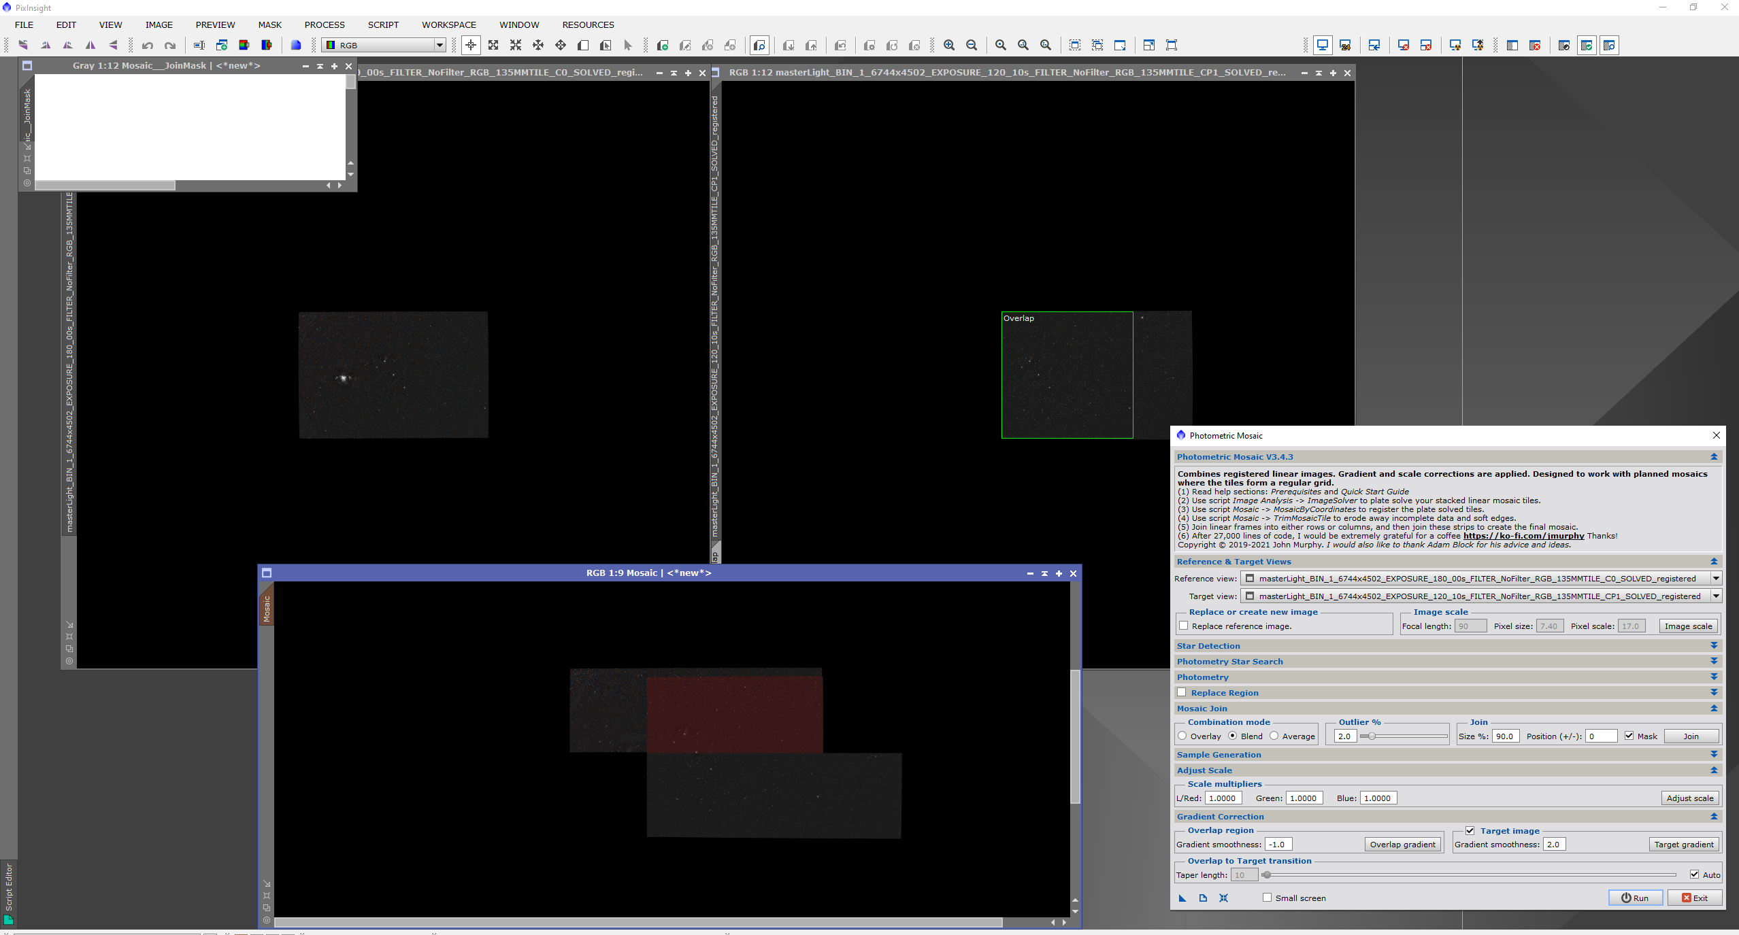The height and width of the screenshot is (935, 1739).
Task: Click the Script Editor green icon at bottom left
Action: click(x=8, y=919)
